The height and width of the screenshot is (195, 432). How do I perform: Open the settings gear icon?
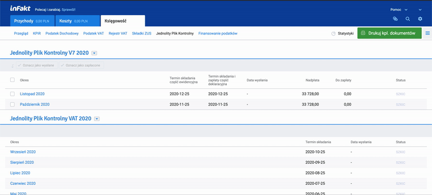click(x=420, y=19)
